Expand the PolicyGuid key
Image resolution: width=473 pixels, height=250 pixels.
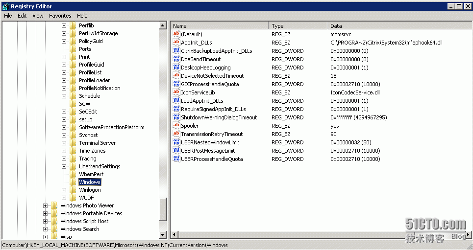tap(64, 41)
